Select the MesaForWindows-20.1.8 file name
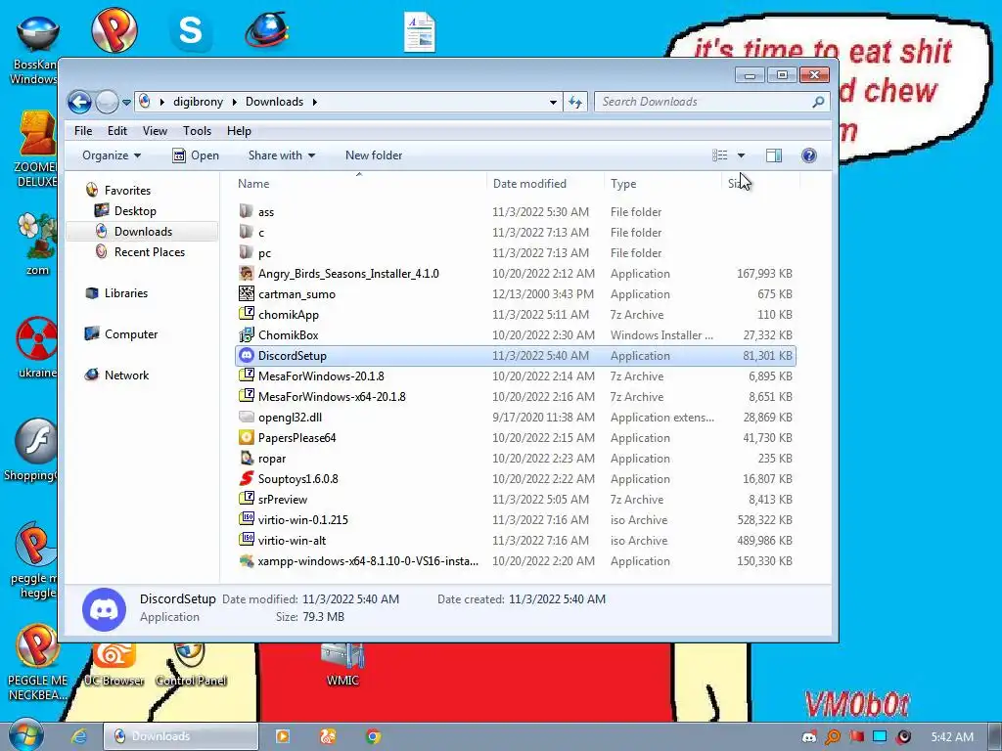The width and height of the screenshot is (1002, 751). [x=321, y=376]
